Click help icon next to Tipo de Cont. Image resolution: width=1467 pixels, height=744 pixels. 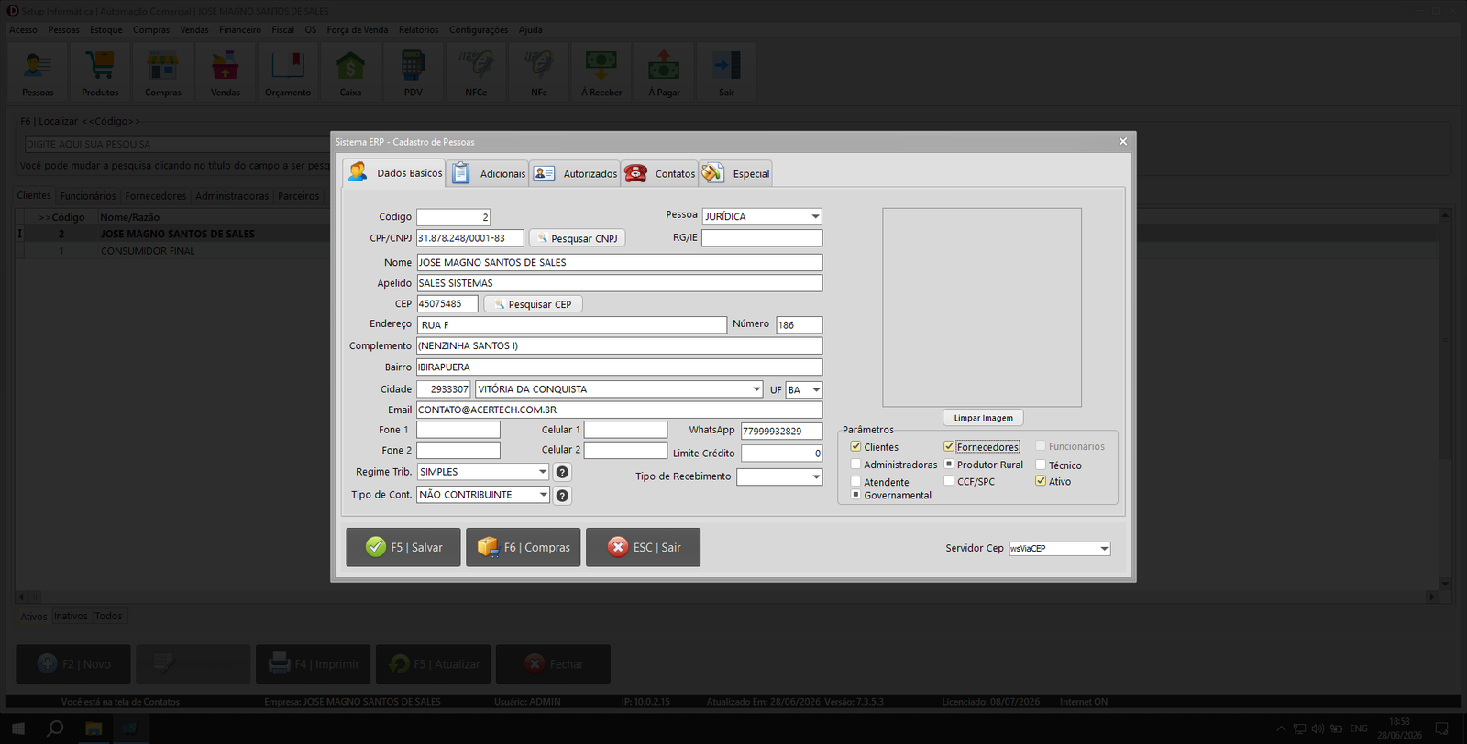(563, 495)
